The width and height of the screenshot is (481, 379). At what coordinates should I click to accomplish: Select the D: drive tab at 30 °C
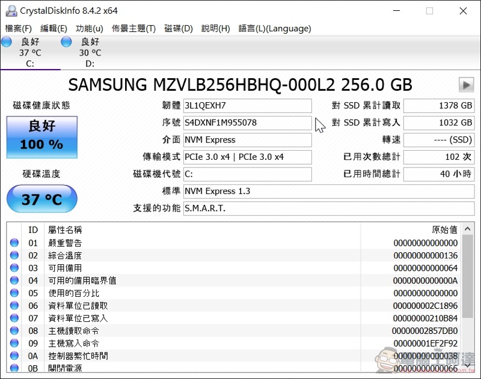pyautogui.click(x=90, y=52)
